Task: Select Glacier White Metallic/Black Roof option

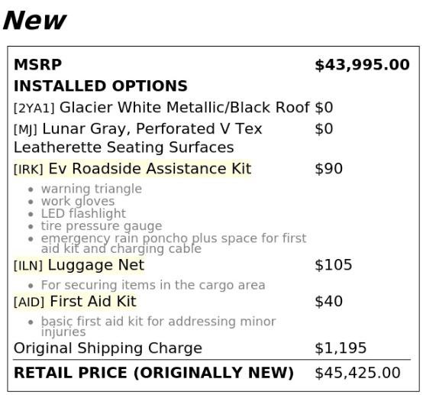Action: [184, 108]
